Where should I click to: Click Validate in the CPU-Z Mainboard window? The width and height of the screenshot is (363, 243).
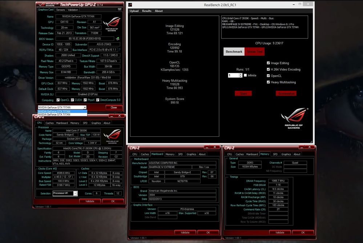[x=185, y=232]
